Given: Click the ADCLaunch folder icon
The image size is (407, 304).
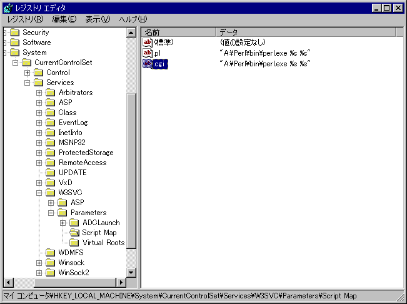Looking at the screenshot, I should (x=74, y=223).
